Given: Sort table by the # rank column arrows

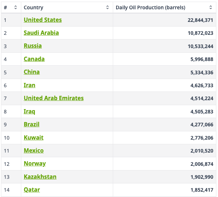Looking at the screenshot, I should pos(16,7).
